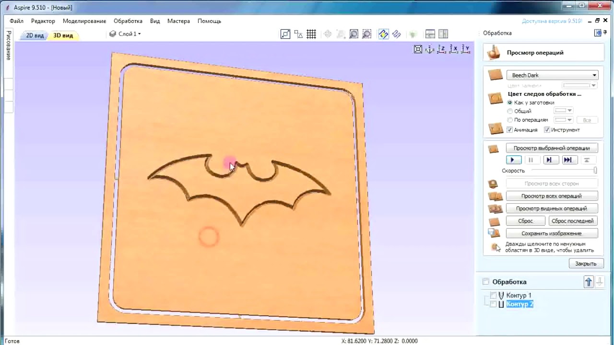Switch to the 2D вид tab
The width and height of the screenshot is (614, 345).
click(x=35, y=35)
